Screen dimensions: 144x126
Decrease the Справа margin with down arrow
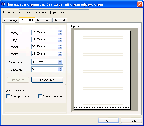click(60, 55)
